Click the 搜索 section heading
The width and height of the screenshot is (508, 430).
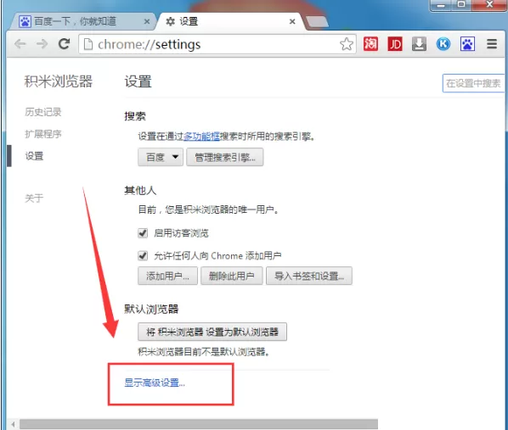[135, 116]
